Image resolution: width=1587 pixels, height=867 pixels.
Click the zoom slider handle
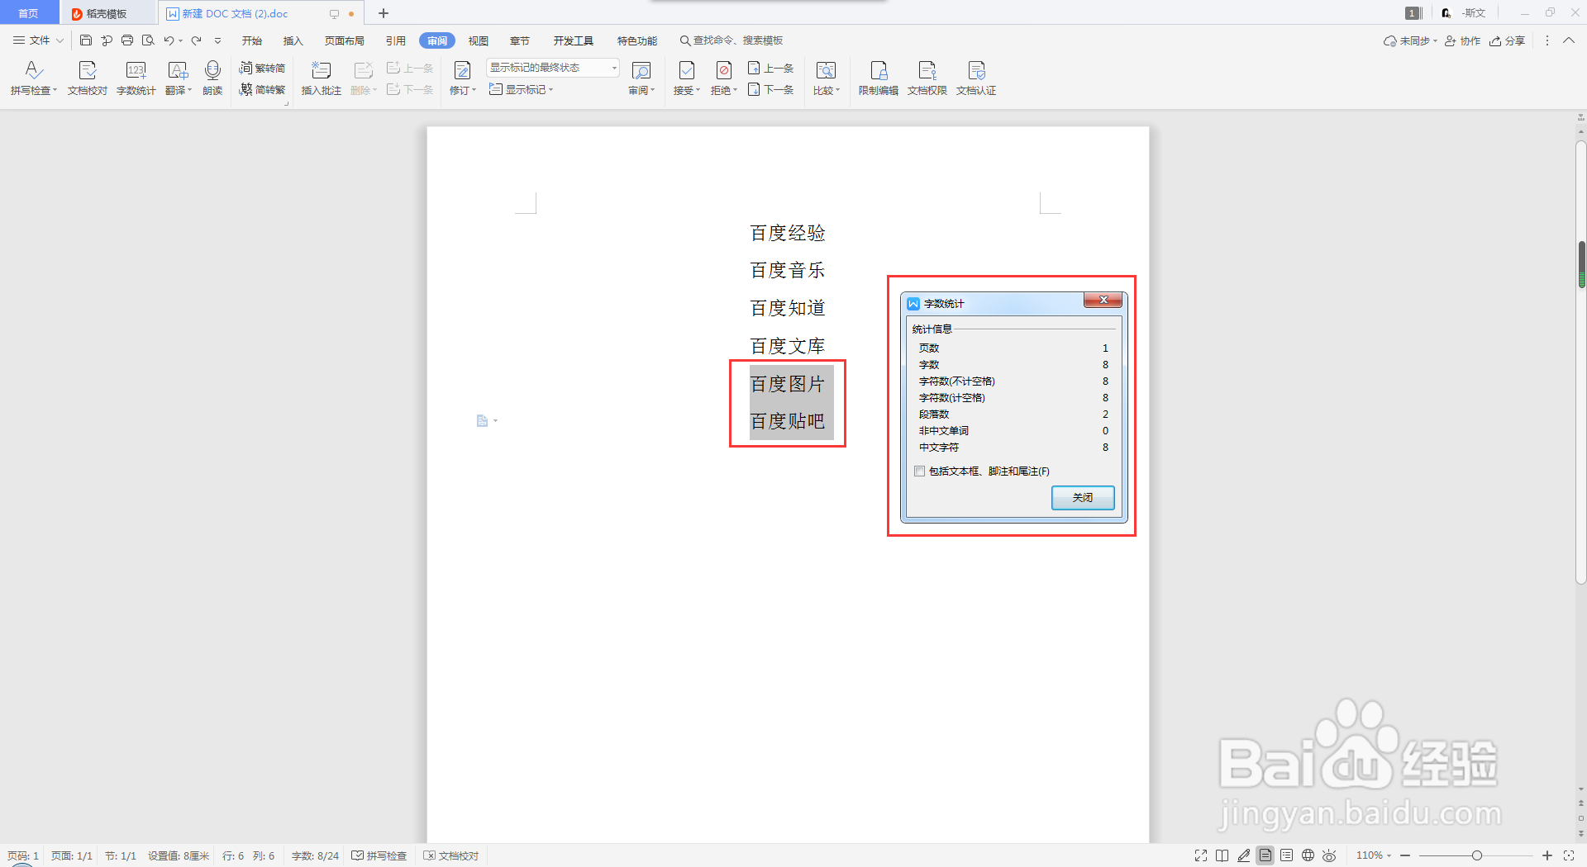(1476, 855)
